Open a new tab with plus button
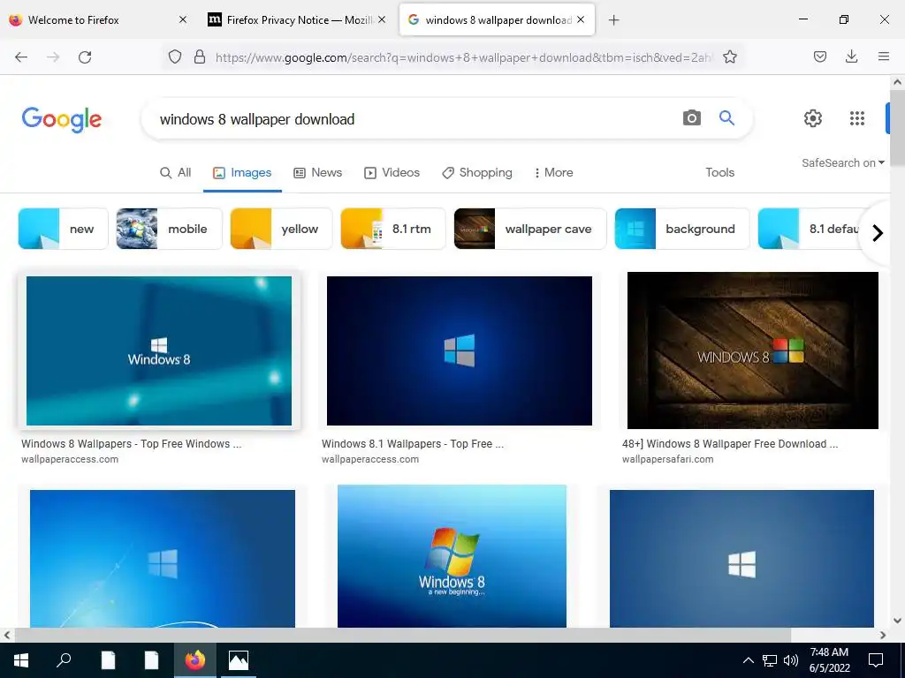This screenshot has height=678, width=905. pos(613,20)
